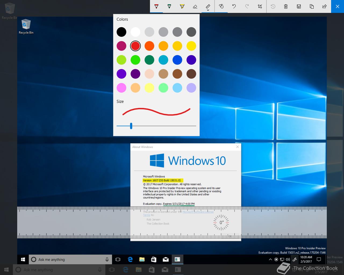Activate the crop tool
344x275 pixels.
(x=260, y=6)
